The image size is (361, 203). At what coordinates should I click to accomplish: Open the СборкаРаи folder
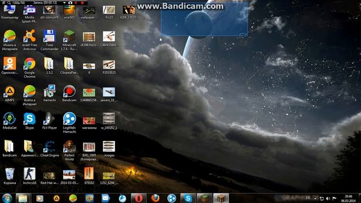(x=69, y=65)
